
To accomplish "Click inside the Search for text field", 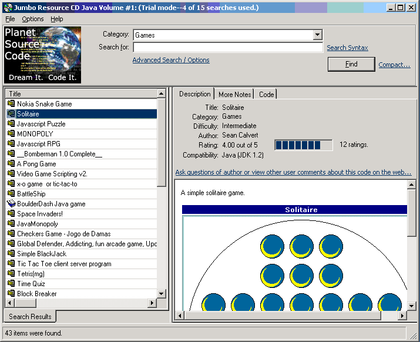I will coord(228,47).
